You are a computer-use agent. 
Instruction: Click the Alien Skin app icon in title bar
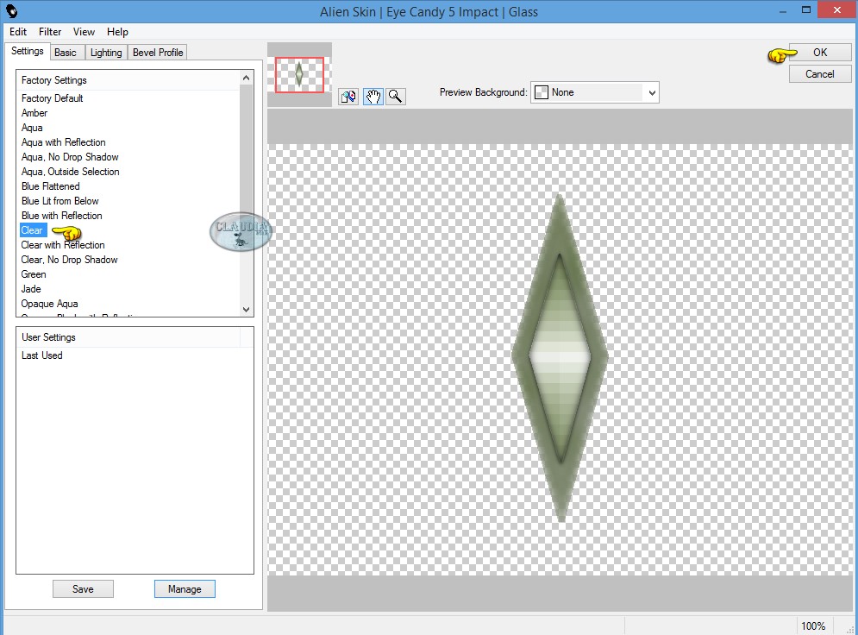pos(11,11)
